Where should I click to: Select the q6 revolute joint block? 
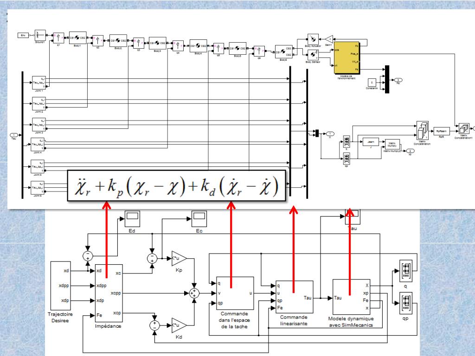click(259, 51)
